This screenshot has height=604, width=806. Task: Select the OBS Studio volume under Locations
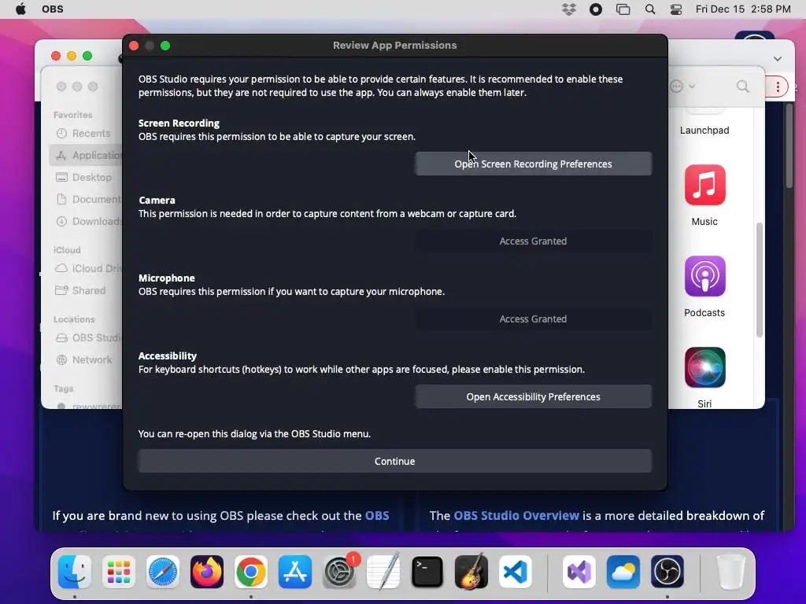(86, 338)
